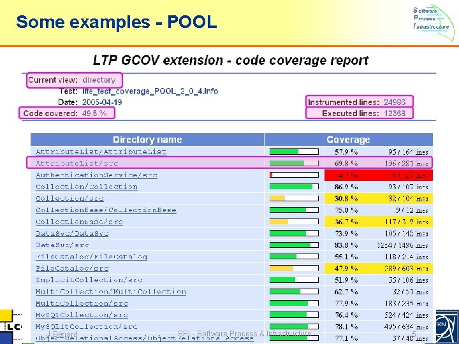Click the 76.4 % coverage value
The height and width of the screenshot is (344, 459).
tap(346, 315)
